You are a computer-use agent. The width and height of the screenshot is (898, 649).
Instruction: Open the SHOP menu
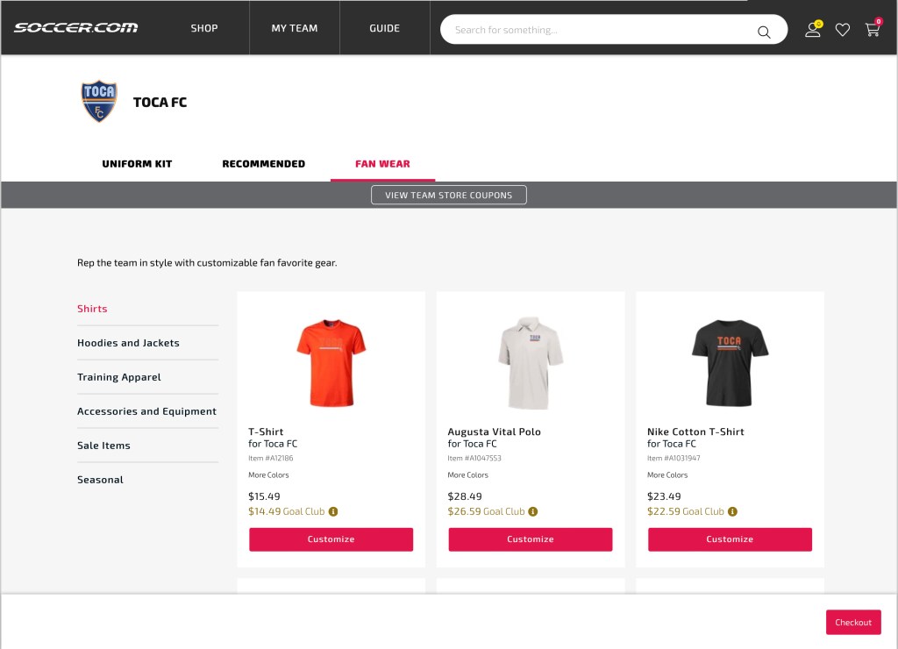[x=203, y=28]
